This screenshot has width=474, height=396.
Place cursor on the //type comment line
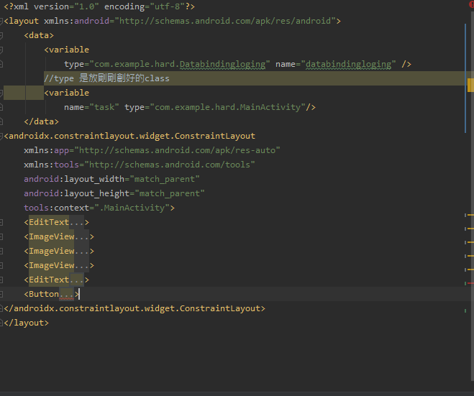(x=106, y=78)
